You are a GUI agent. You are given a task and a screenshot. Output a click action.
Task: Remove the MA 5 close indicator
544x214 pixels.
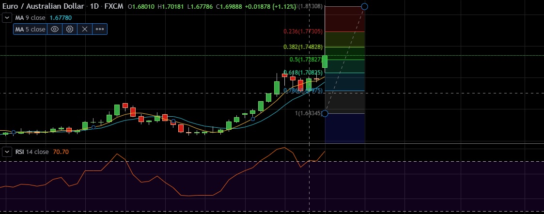(x=85, y=29)
